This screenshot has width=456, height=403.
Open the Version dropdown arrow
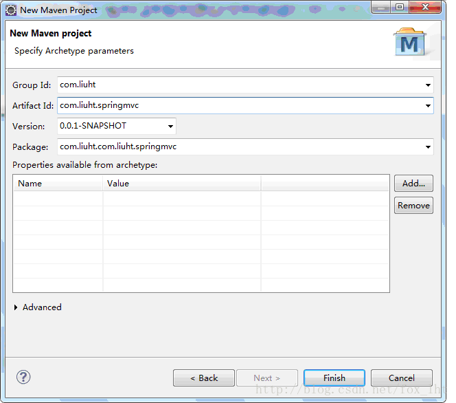coord(170,127)
